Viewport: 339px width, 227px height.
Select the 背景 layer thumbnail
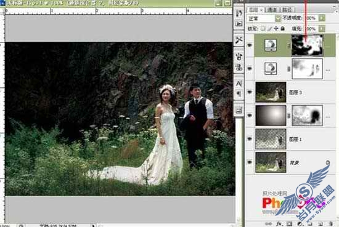click(x=271, y=162)
